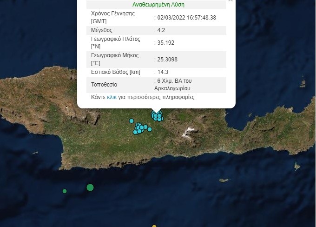This screenshot has height=227, width=316.
Task: Click the center of the lower cyan marker cluster
Action: pos(140,128)
